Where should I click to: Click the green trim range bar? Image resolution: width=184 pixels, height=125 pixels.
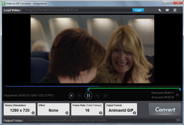tap(134, 88)
